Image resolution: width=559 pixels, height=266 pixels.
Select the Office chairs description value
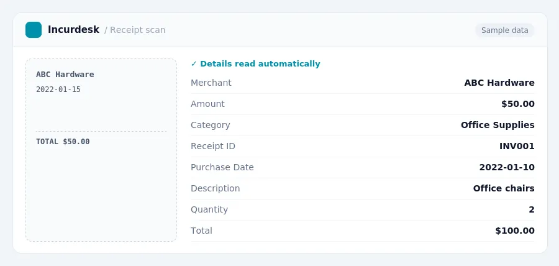tap(504, 188)
